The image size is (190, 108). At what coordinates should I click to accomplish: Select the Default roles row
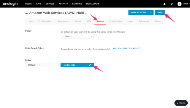point(42,65)
